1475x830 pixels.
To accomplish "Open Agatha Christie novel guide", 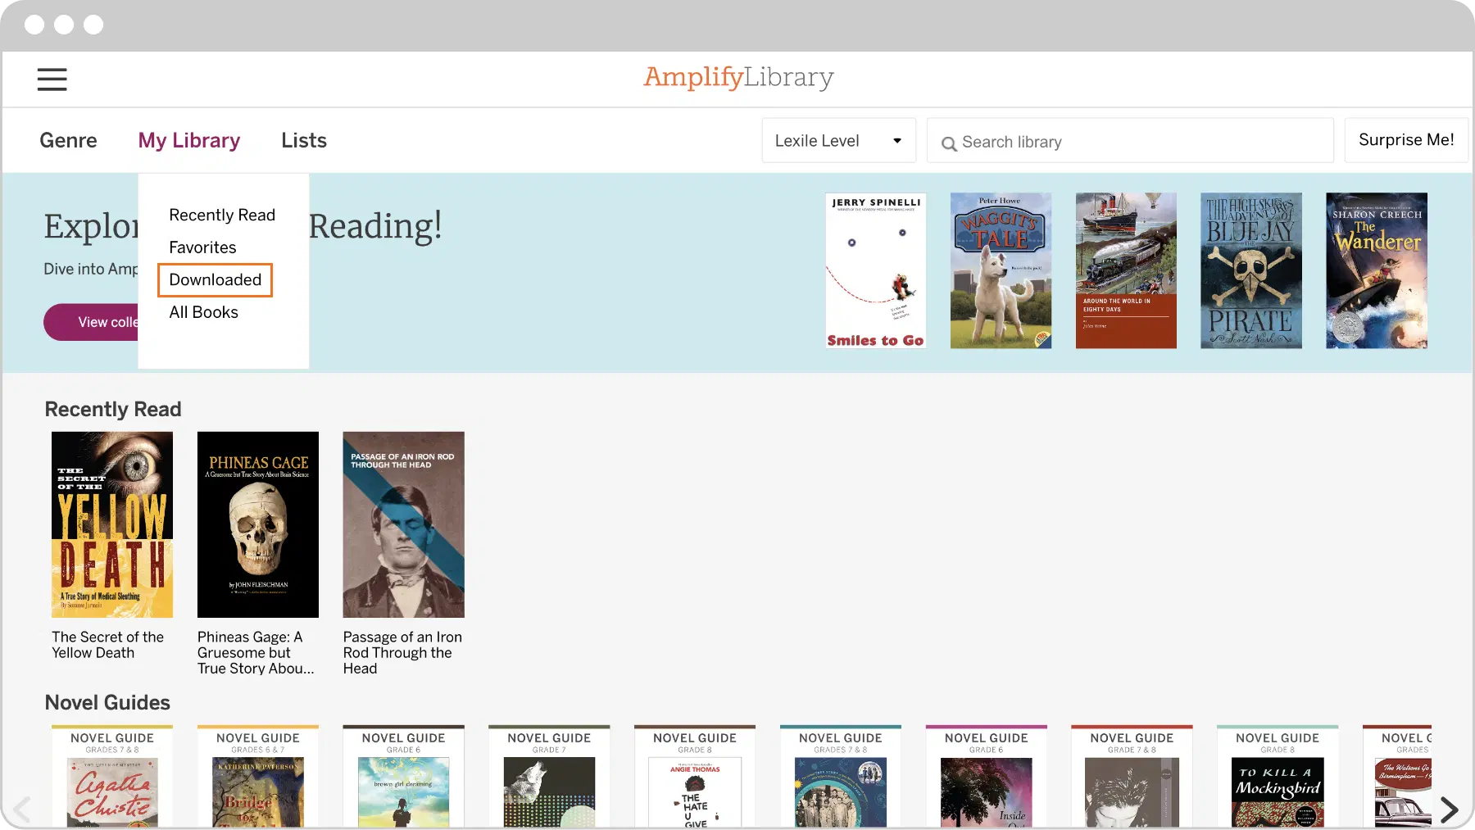I will [112, 776].
